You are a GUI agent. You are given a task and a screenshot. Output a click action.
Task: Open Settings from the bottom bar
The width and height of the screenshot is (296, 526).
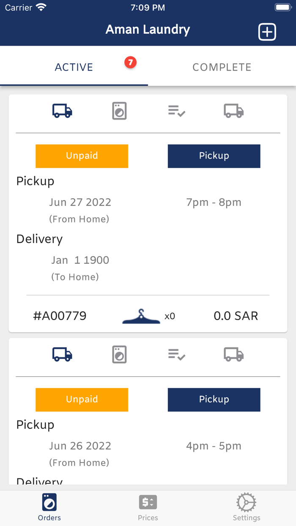247,507
